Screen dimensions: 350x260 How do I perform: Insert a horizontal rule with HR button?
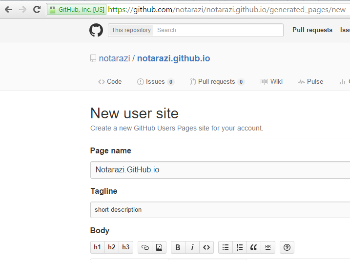[268, 247]
